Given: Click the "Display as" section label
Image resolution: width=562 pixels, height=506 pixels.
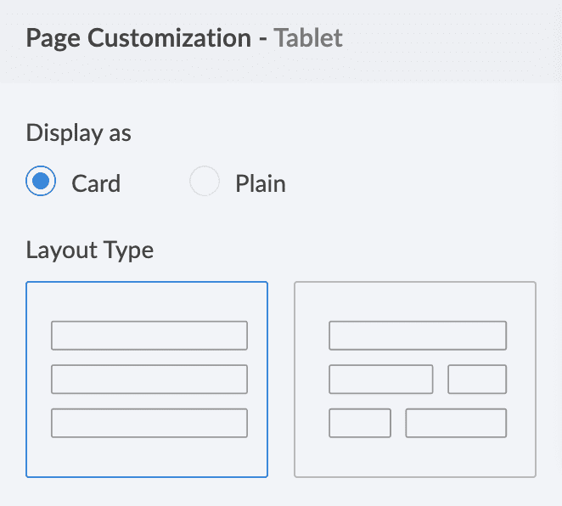Looking at the screenshot, I should pos(79,132).
